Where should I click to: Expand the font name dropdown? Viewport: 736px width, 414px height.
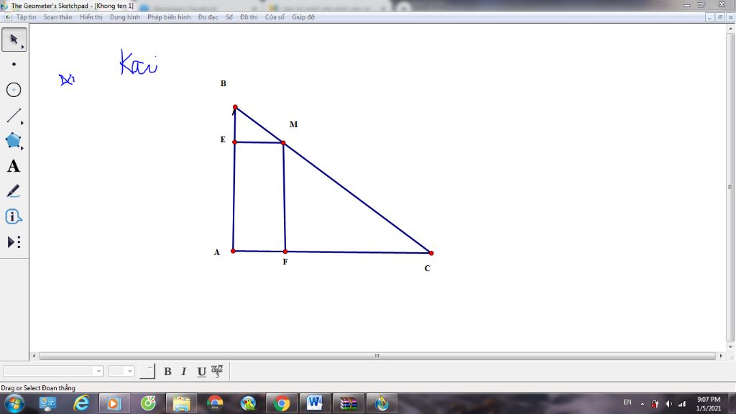(98, 372)
